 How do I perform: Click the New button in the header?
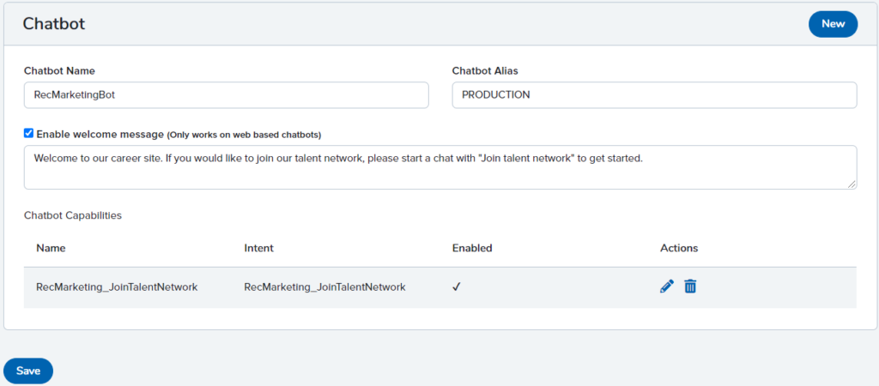tap(833, 24)
